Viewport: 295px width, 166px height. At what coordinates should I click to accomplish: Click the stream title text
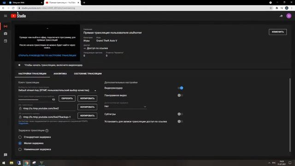coord(112,33)
